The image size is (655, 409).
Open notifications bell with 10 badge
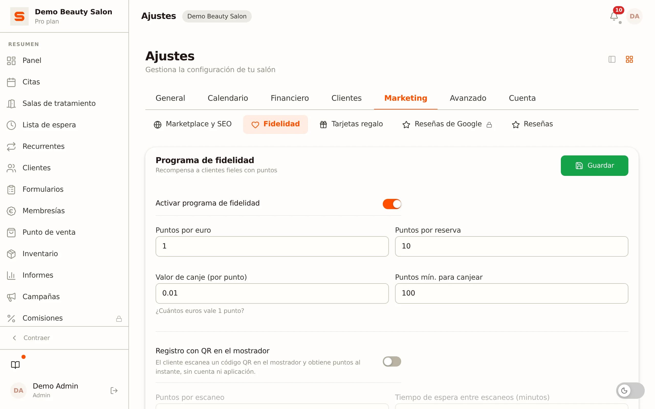614,16
